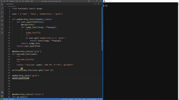Click the round icon below the Testing flask
This screenshot has width=179, height=100.
click(x=2, y=33)
